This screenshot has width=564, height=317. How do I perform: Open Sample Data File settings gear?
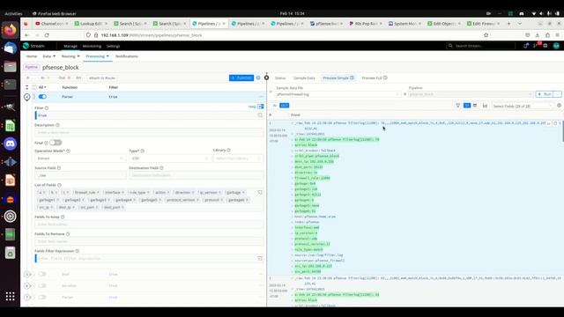click(405, 94)
